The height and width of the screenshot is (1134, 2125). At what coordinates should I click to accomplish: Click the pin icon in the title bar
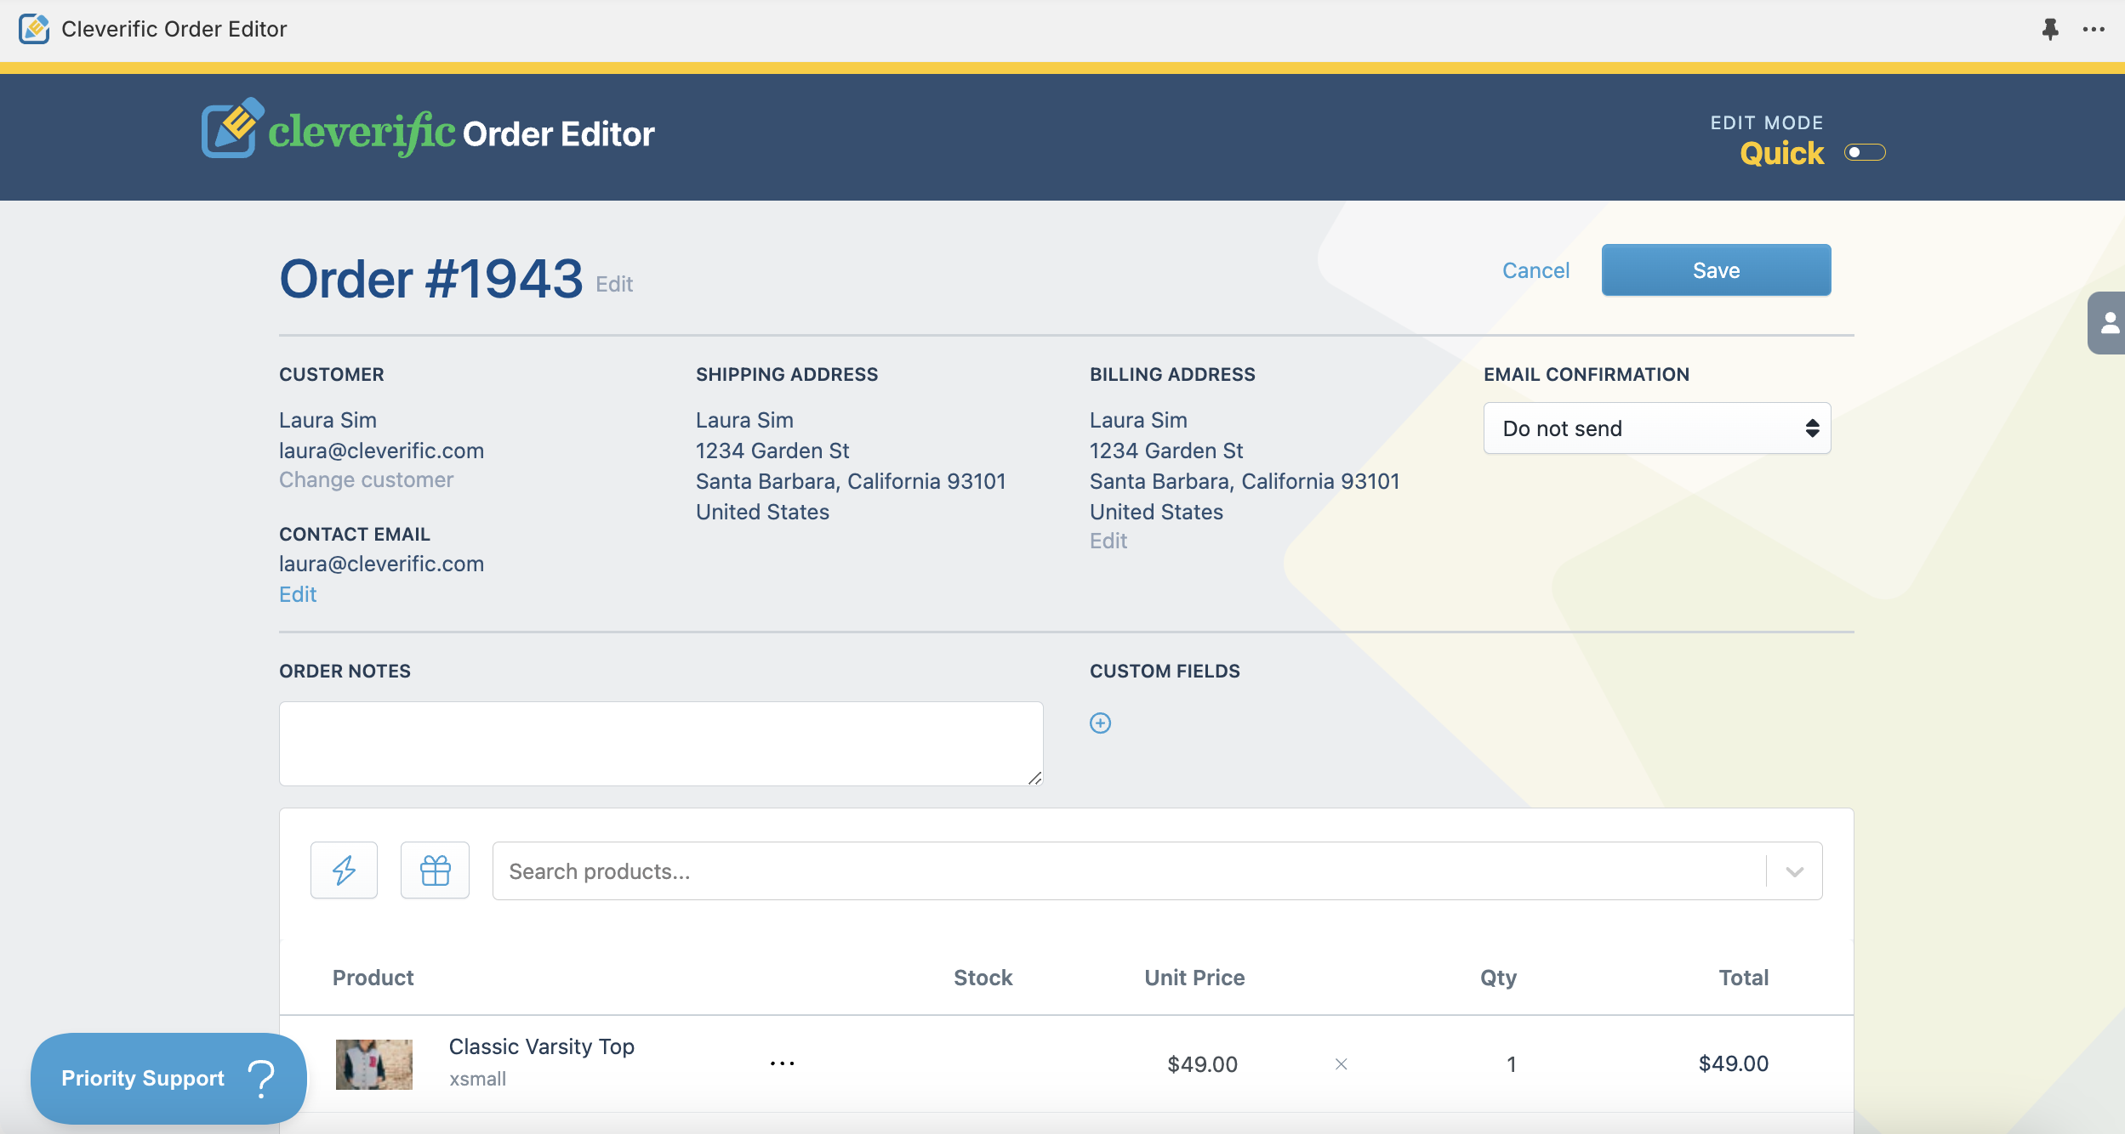[x=2050, y=29]
